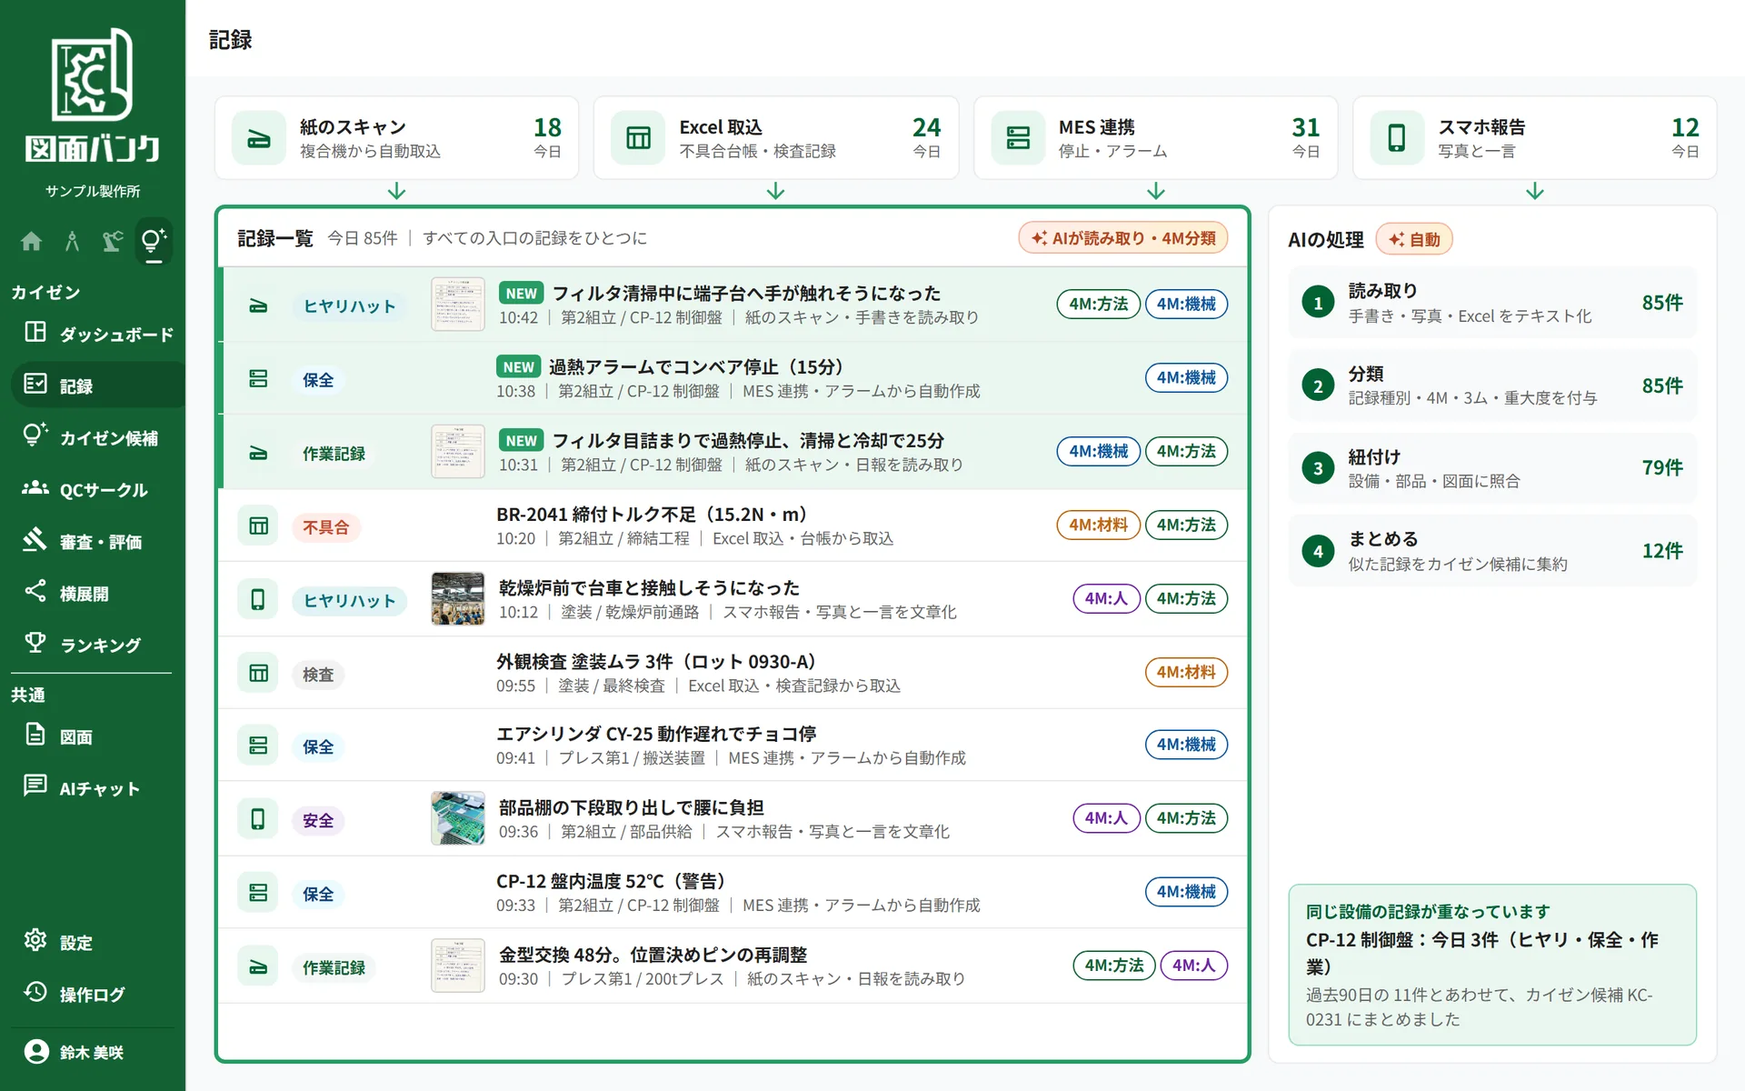Screen dimensions: 1745x1091
Task: Click phone icon on 部品棚 row
Action: click(x=258, y=820)
